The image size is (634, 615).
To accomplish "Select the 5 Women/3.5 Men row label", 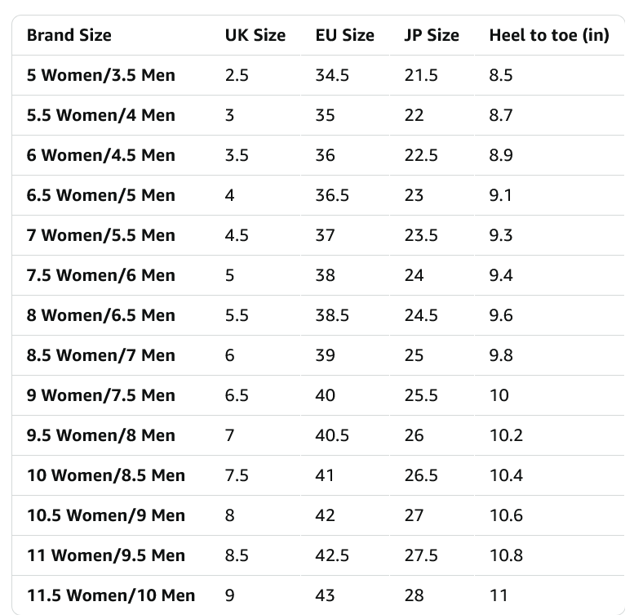I will 100,75.
